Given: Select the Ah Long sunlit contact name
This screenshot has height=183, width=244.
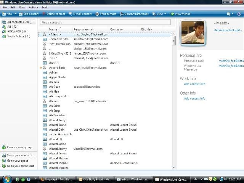Looking at the screenshot, I should click(58, 96).
